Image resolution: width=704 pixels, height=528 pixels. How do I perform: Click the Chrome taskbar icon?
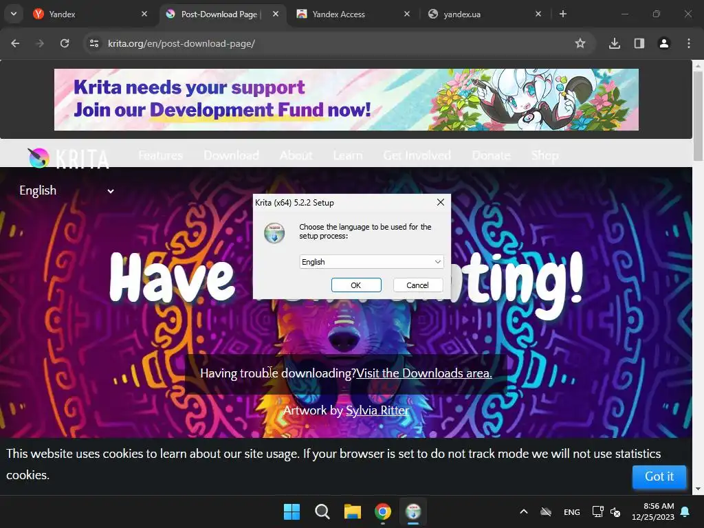383,511
